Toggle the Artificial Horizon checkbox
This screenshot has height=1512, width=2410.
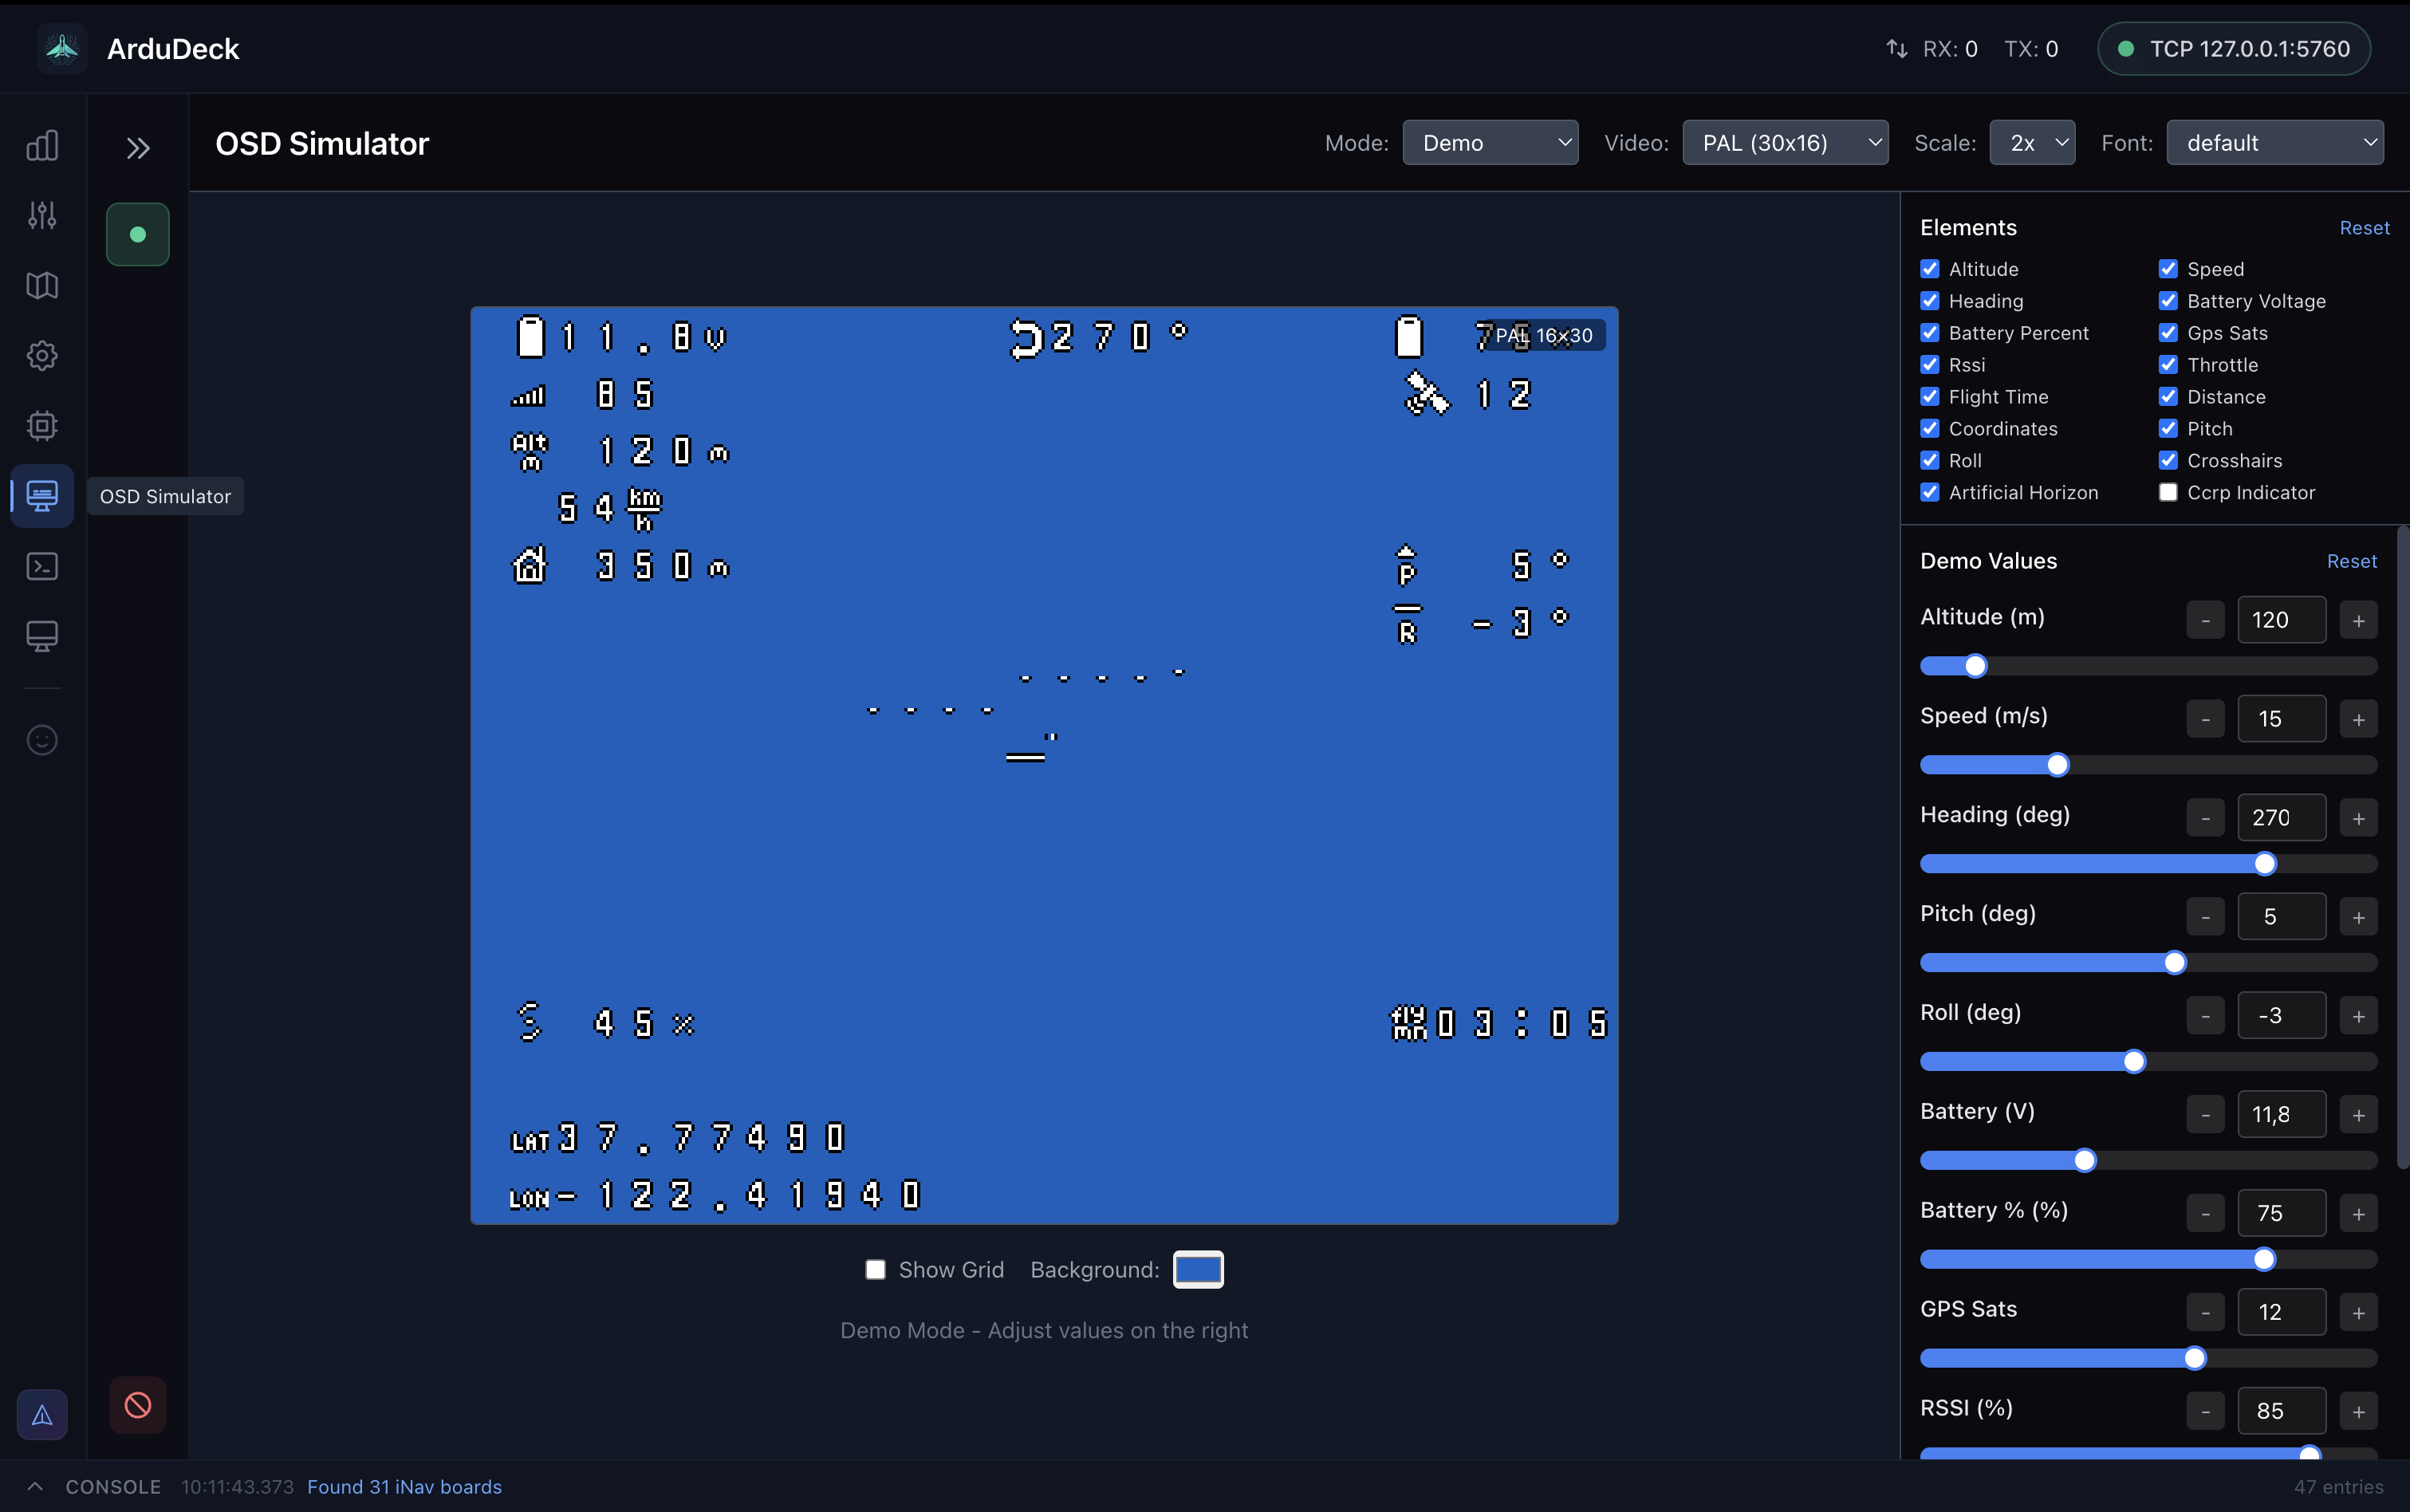[1930, 492]
